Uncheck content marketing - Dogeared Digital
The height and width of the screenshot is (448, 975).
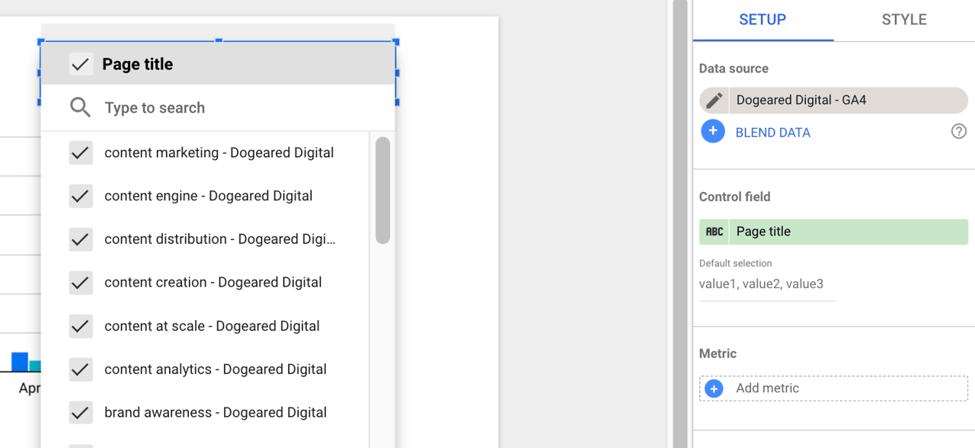pyautogui.click(x=80, y=152)
